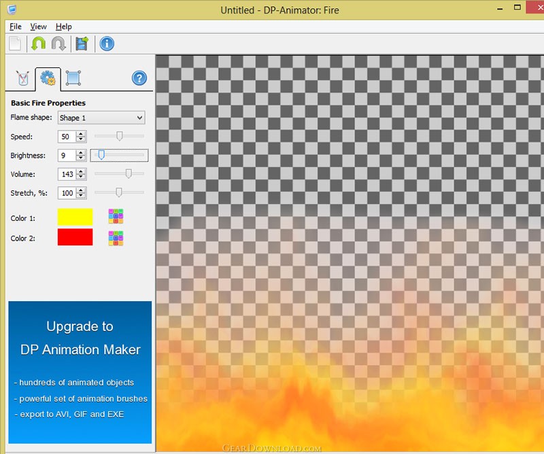The height and width of the screenshot is (454, 544).
Task: Click the blue question mark help icon
Action: [139, 78]
